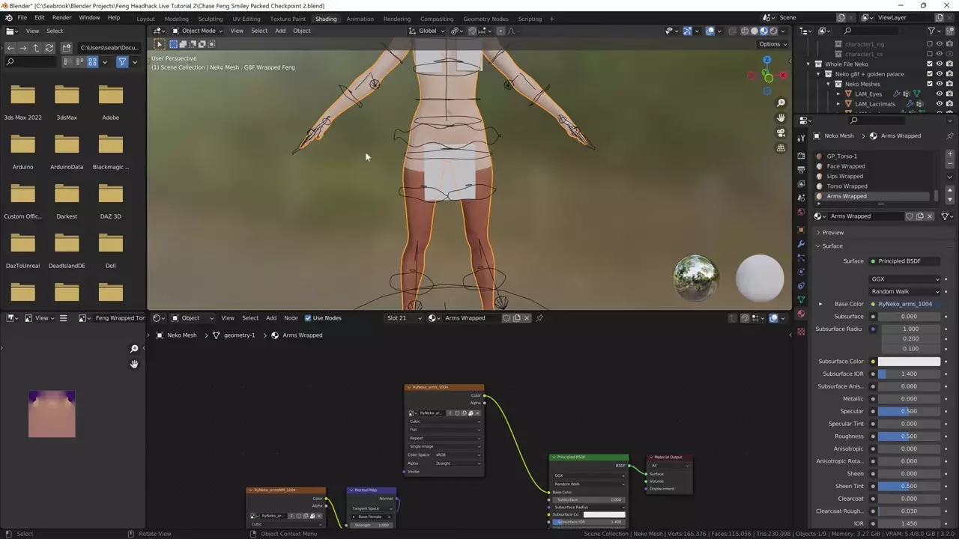Switch viewport to perspective/orthographic grid icon

pos(781,148)
